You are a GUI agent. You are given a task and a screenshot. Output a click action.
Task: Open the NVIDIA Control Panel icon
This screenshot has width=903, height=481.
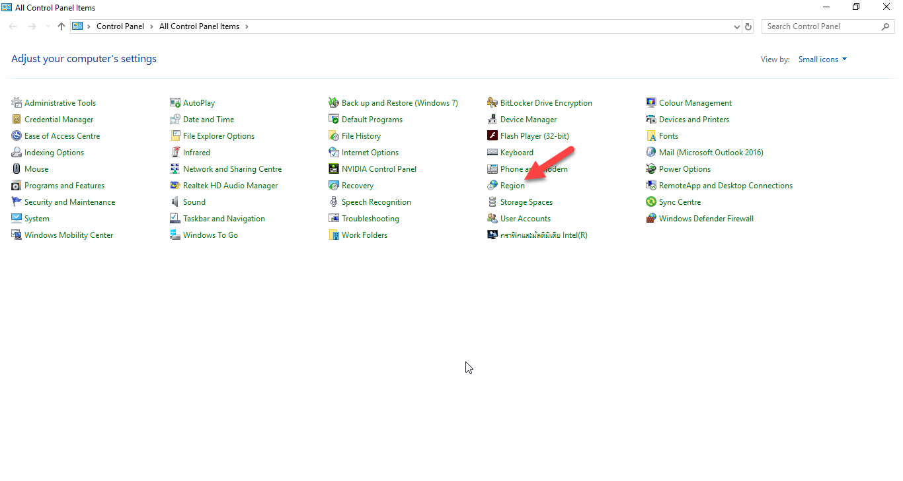point(334,168)
